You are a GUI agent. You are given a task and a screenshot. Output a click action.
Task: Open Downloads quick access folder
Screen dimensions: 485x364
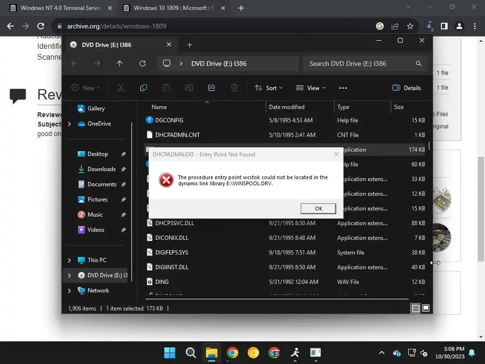pyautogui.click(x=98, y=169)
